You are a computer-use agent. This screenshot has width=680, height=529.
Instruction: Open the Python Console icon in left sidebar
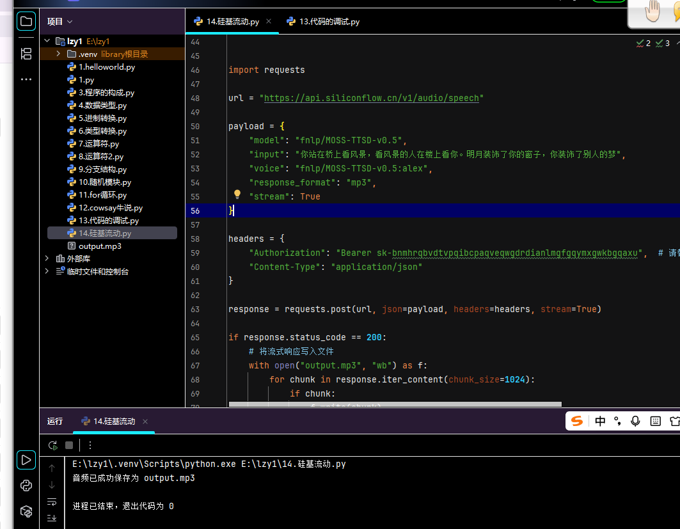click(x=26, y=486)
